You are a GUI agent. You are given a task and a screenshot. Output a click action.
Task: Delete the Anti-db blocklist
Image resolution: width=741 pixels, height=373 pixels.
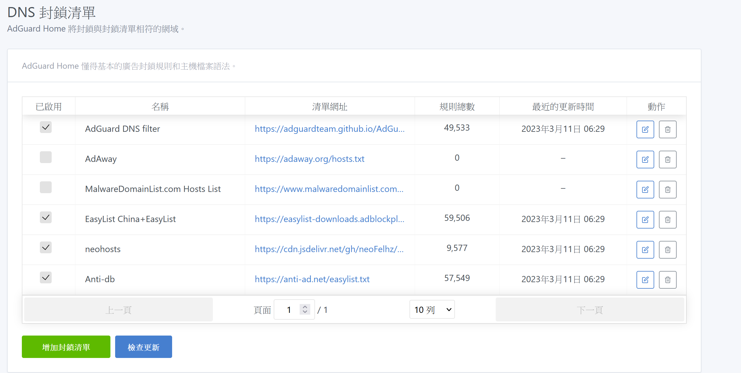[667, 280]
